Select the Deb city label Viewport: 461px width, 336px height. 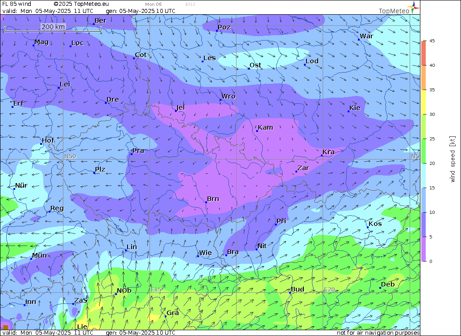(x=388, y=284)
